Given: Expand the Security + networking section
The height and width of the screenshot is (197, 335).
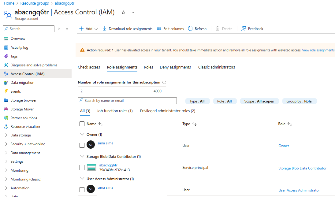Looking at the screenshot, I should [x=6, y=144].
